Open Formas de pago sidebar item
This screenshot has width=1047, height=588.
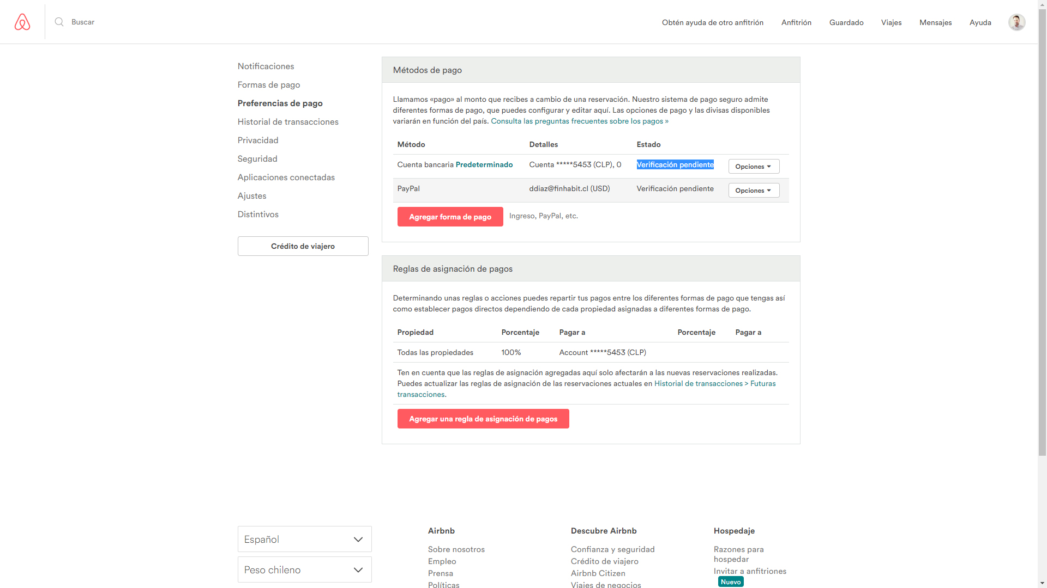269,85
